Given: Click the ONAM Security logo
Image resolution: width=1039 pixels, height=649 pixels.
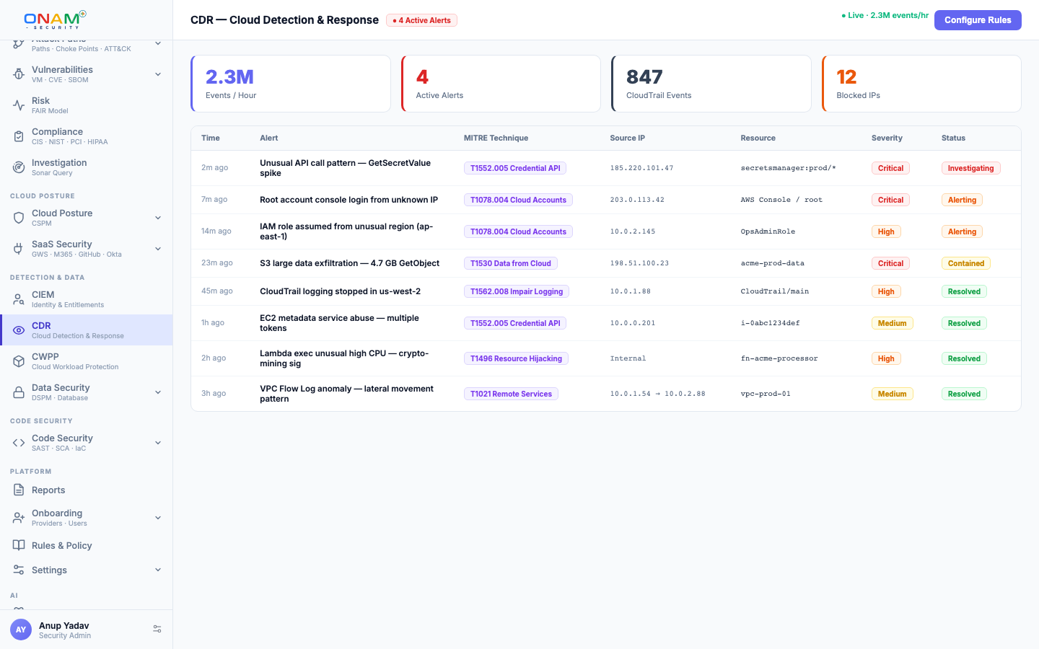Looking at the screenshot, I should pyautogui.click(x=55, y=19).
